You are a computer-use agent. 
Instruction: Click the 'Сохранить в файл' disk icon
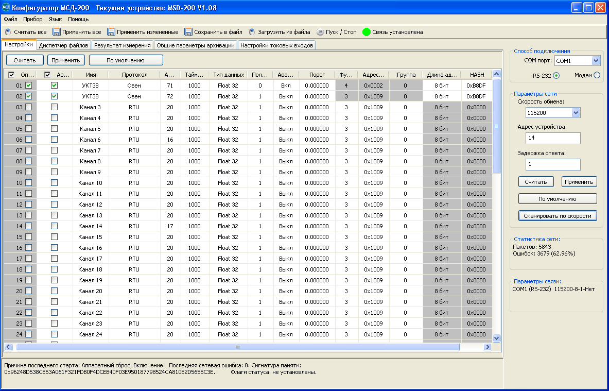pos(188,32)
